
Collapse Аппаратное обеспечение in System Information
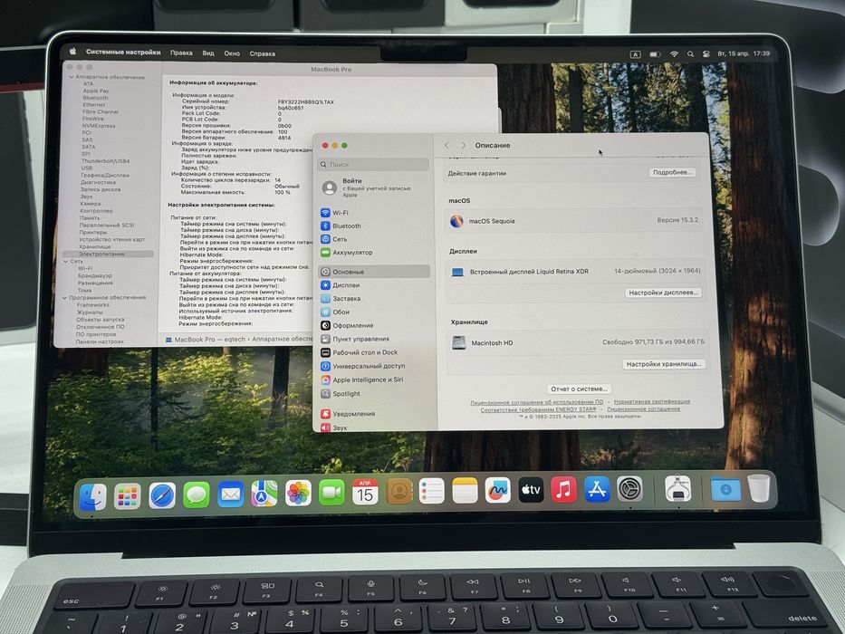(71, 77)
